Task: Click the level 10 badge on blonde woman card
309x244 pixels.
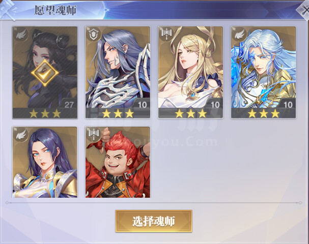Action: coord(214,104)
